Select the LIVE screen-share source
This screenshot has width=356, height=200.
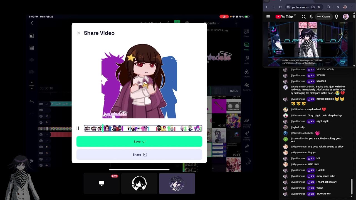102,183
